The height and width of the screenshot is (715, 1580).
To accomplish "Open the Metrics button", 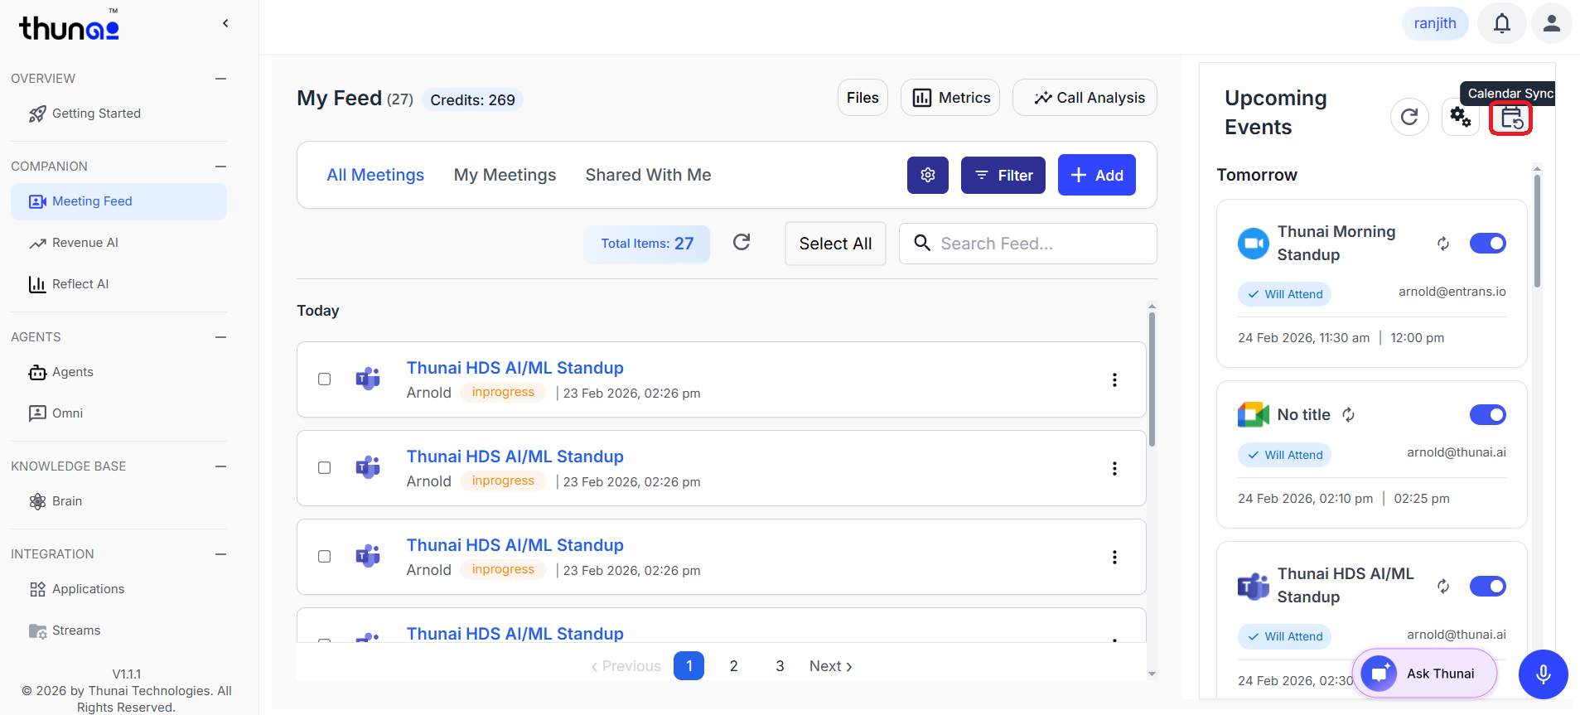I will (x=950, y=98).
